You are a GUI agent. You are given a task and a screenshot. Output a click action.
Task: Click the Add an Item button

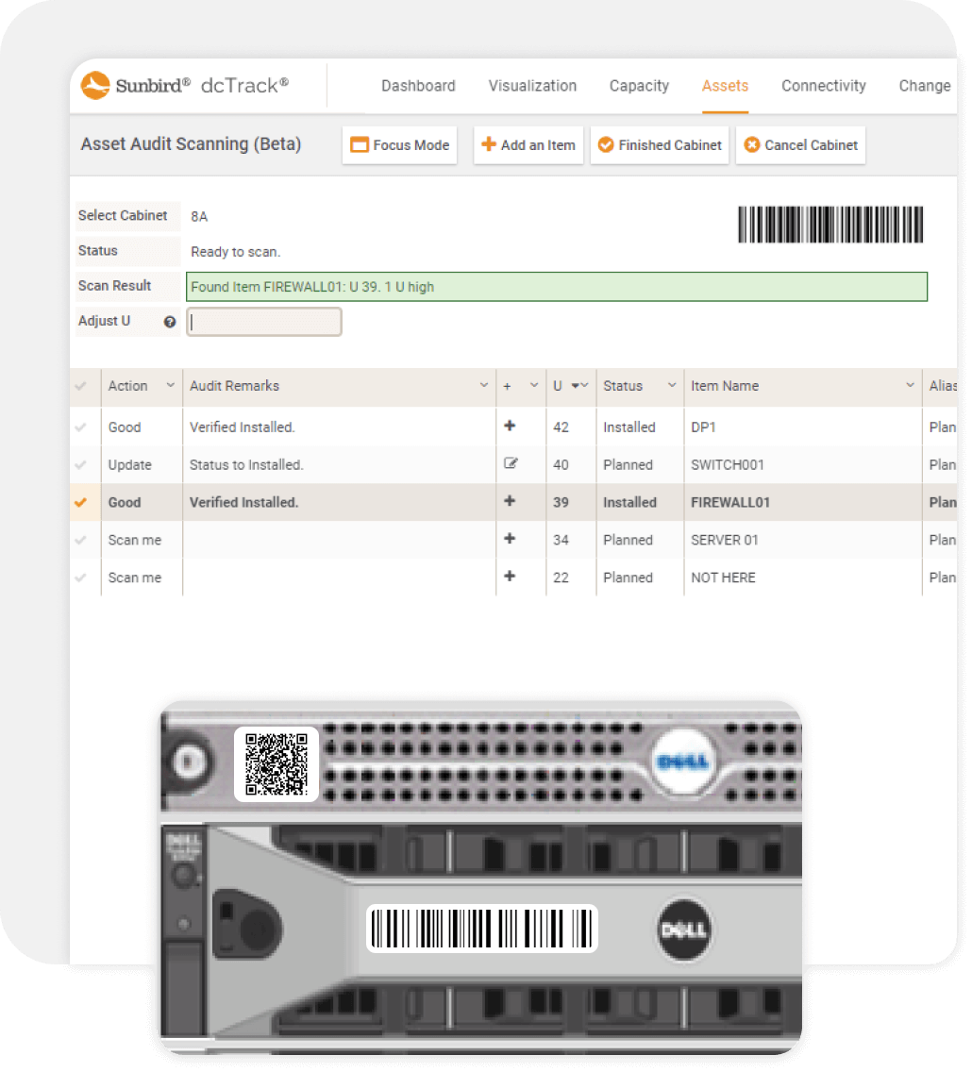pos(528,145)
